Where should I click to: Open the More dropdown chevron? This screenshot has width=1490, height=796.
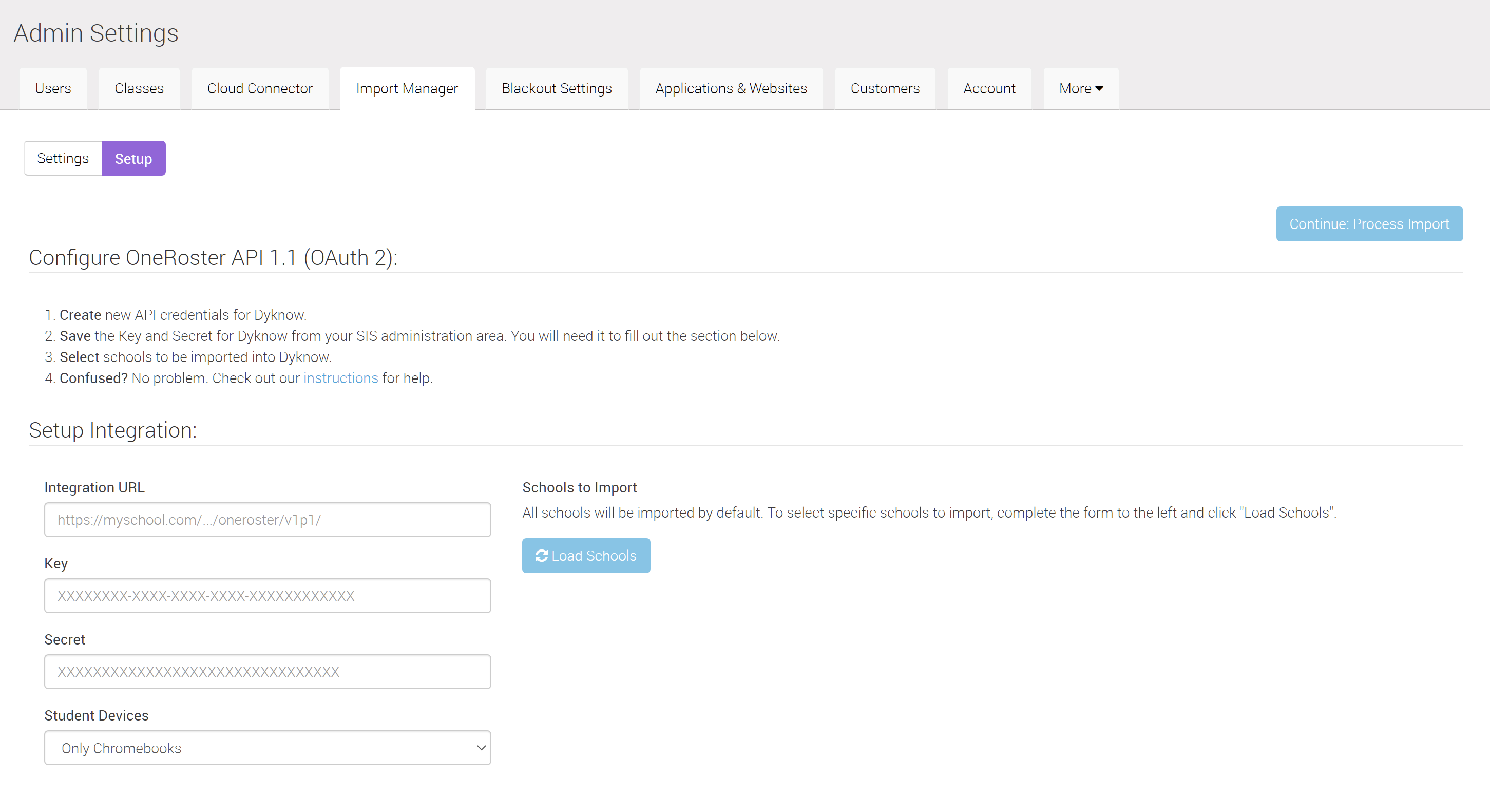coord(1100,88)
